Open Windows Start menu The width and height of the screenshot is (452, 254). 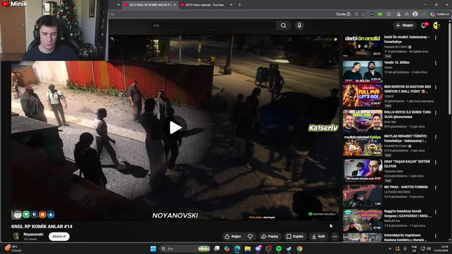click(x=153, y=249)
